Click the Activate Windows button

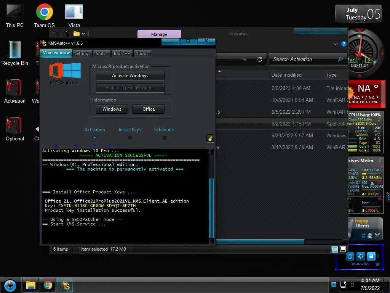tap(130, 76)
